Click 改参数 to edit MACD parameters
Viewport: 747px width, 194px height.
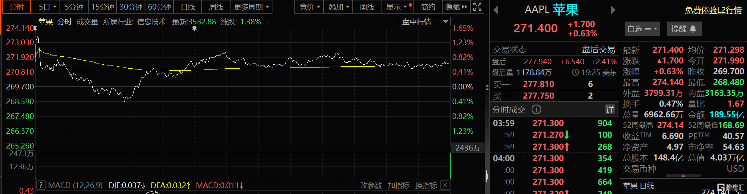pyautogui.click(x=371, y=185)
